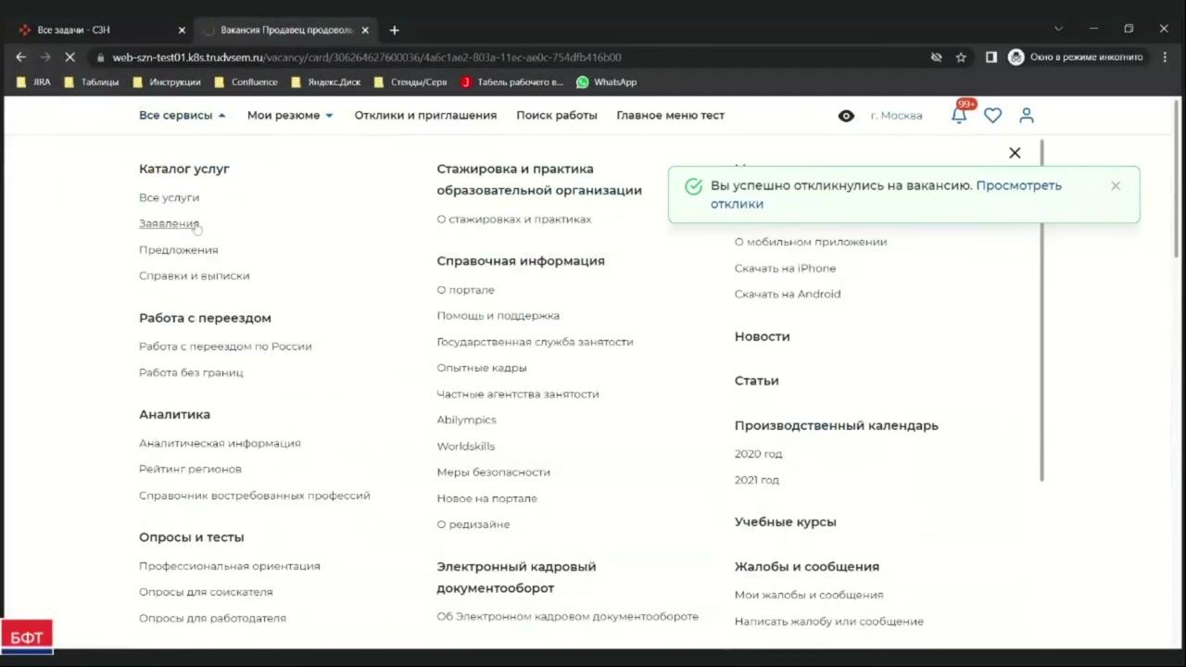Open Помощь и поддержка link
Screen dimensions: 1186x667
[498, 315]
